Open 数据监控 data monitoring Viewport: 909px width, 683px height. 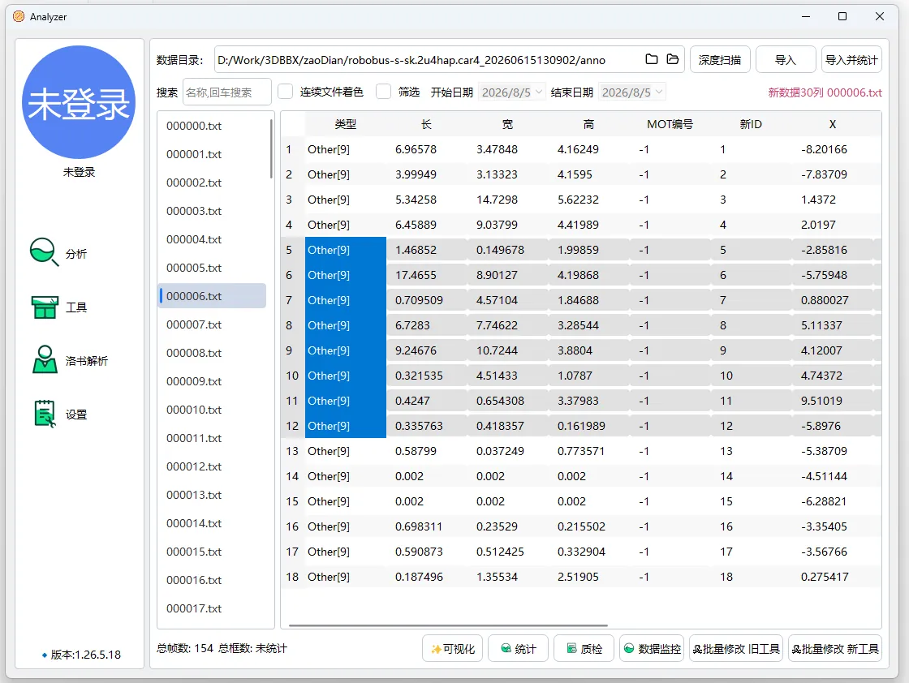click(652, 649)
